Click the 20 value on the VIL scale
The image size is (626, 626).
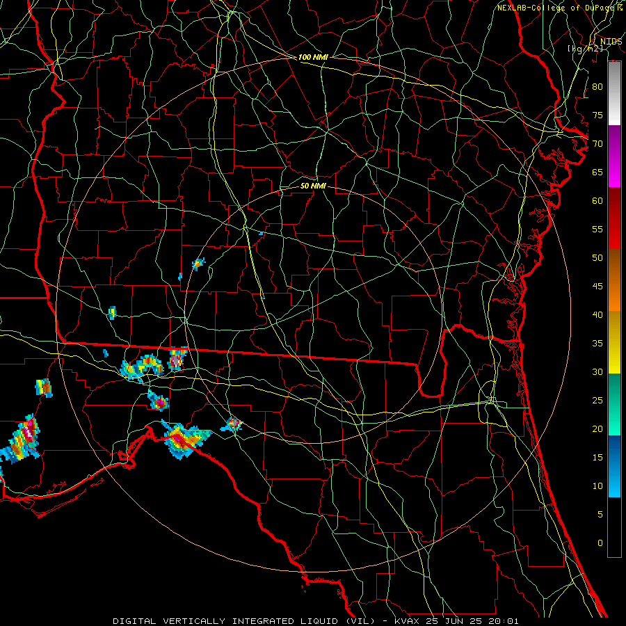[x=597, y=428]
